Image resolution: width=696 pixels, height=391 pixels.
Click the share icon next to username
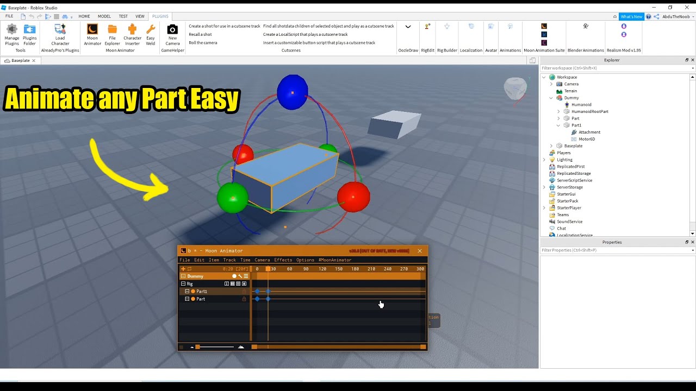point(656,16)
